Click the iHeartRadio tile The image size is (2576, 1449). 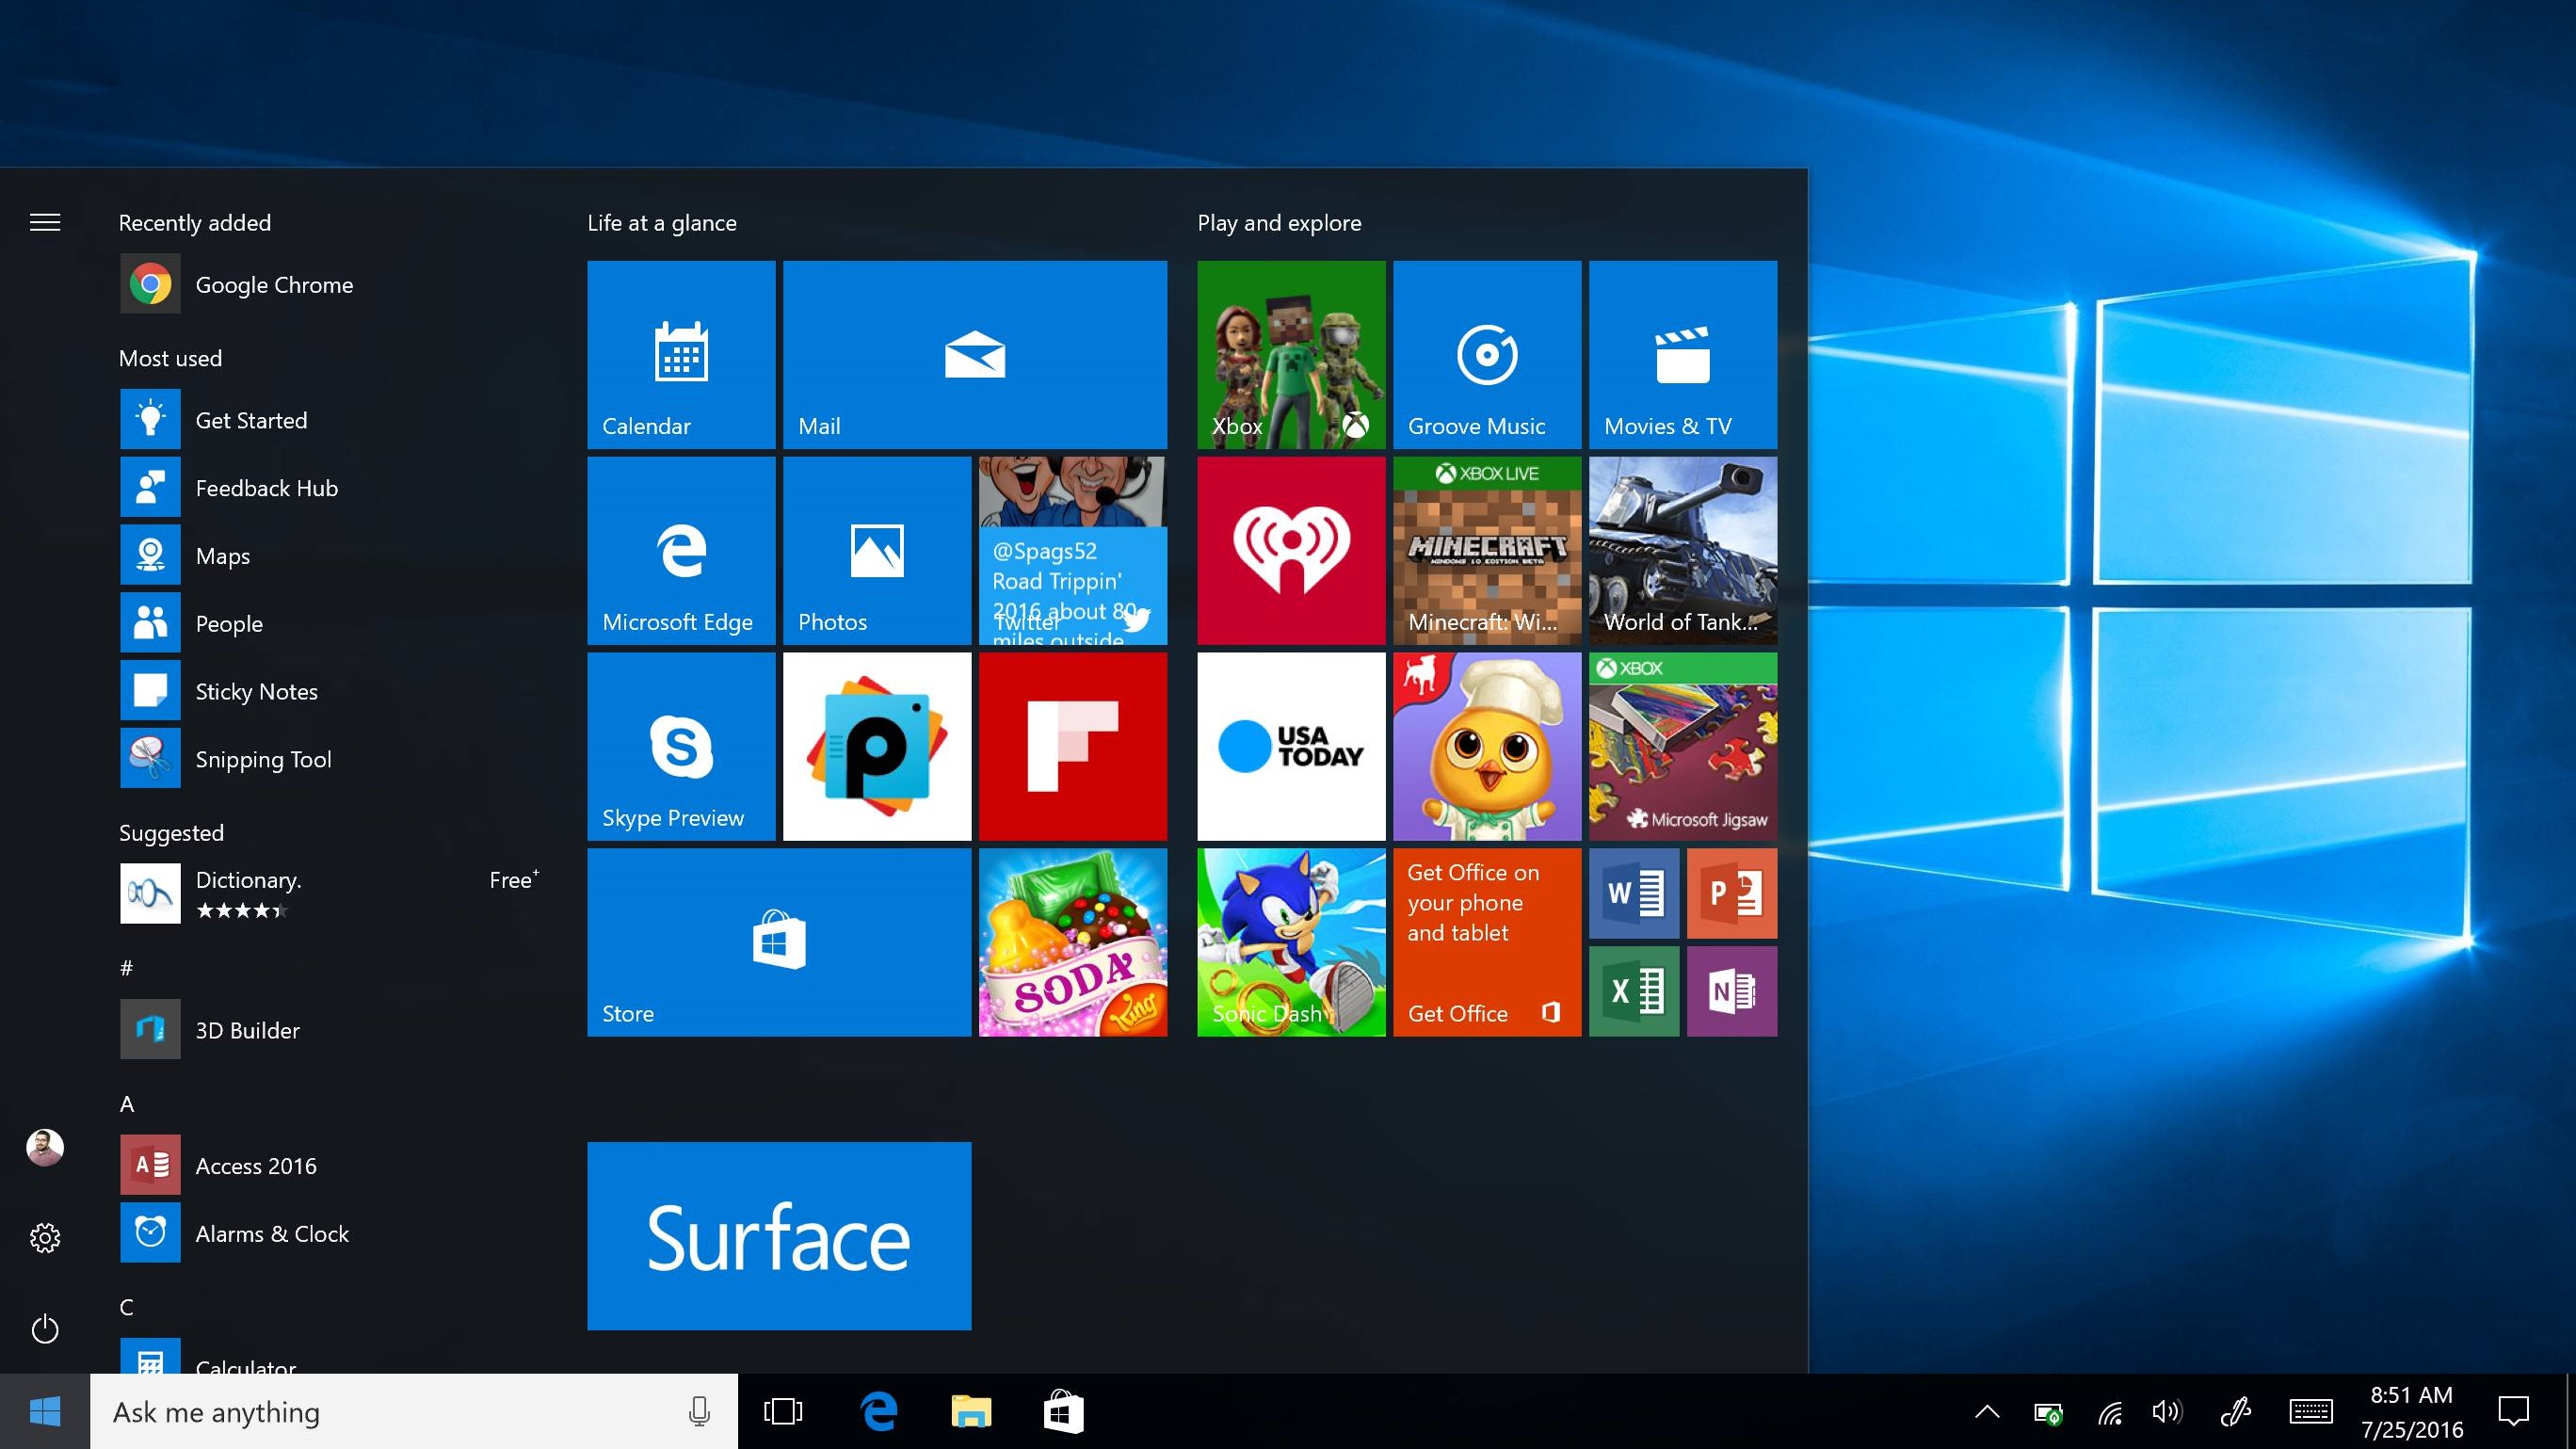(1291, 550)
